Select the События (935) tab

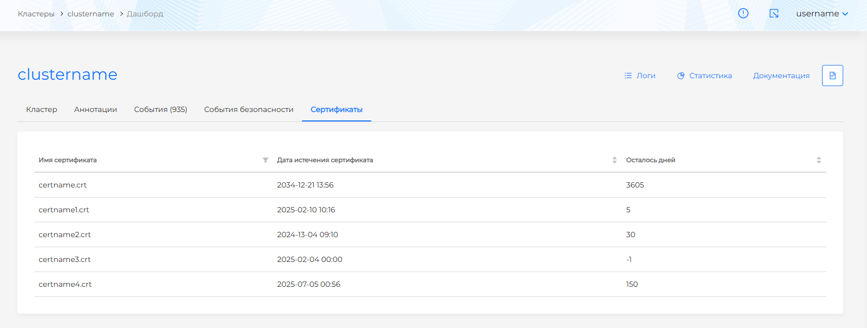161,109
